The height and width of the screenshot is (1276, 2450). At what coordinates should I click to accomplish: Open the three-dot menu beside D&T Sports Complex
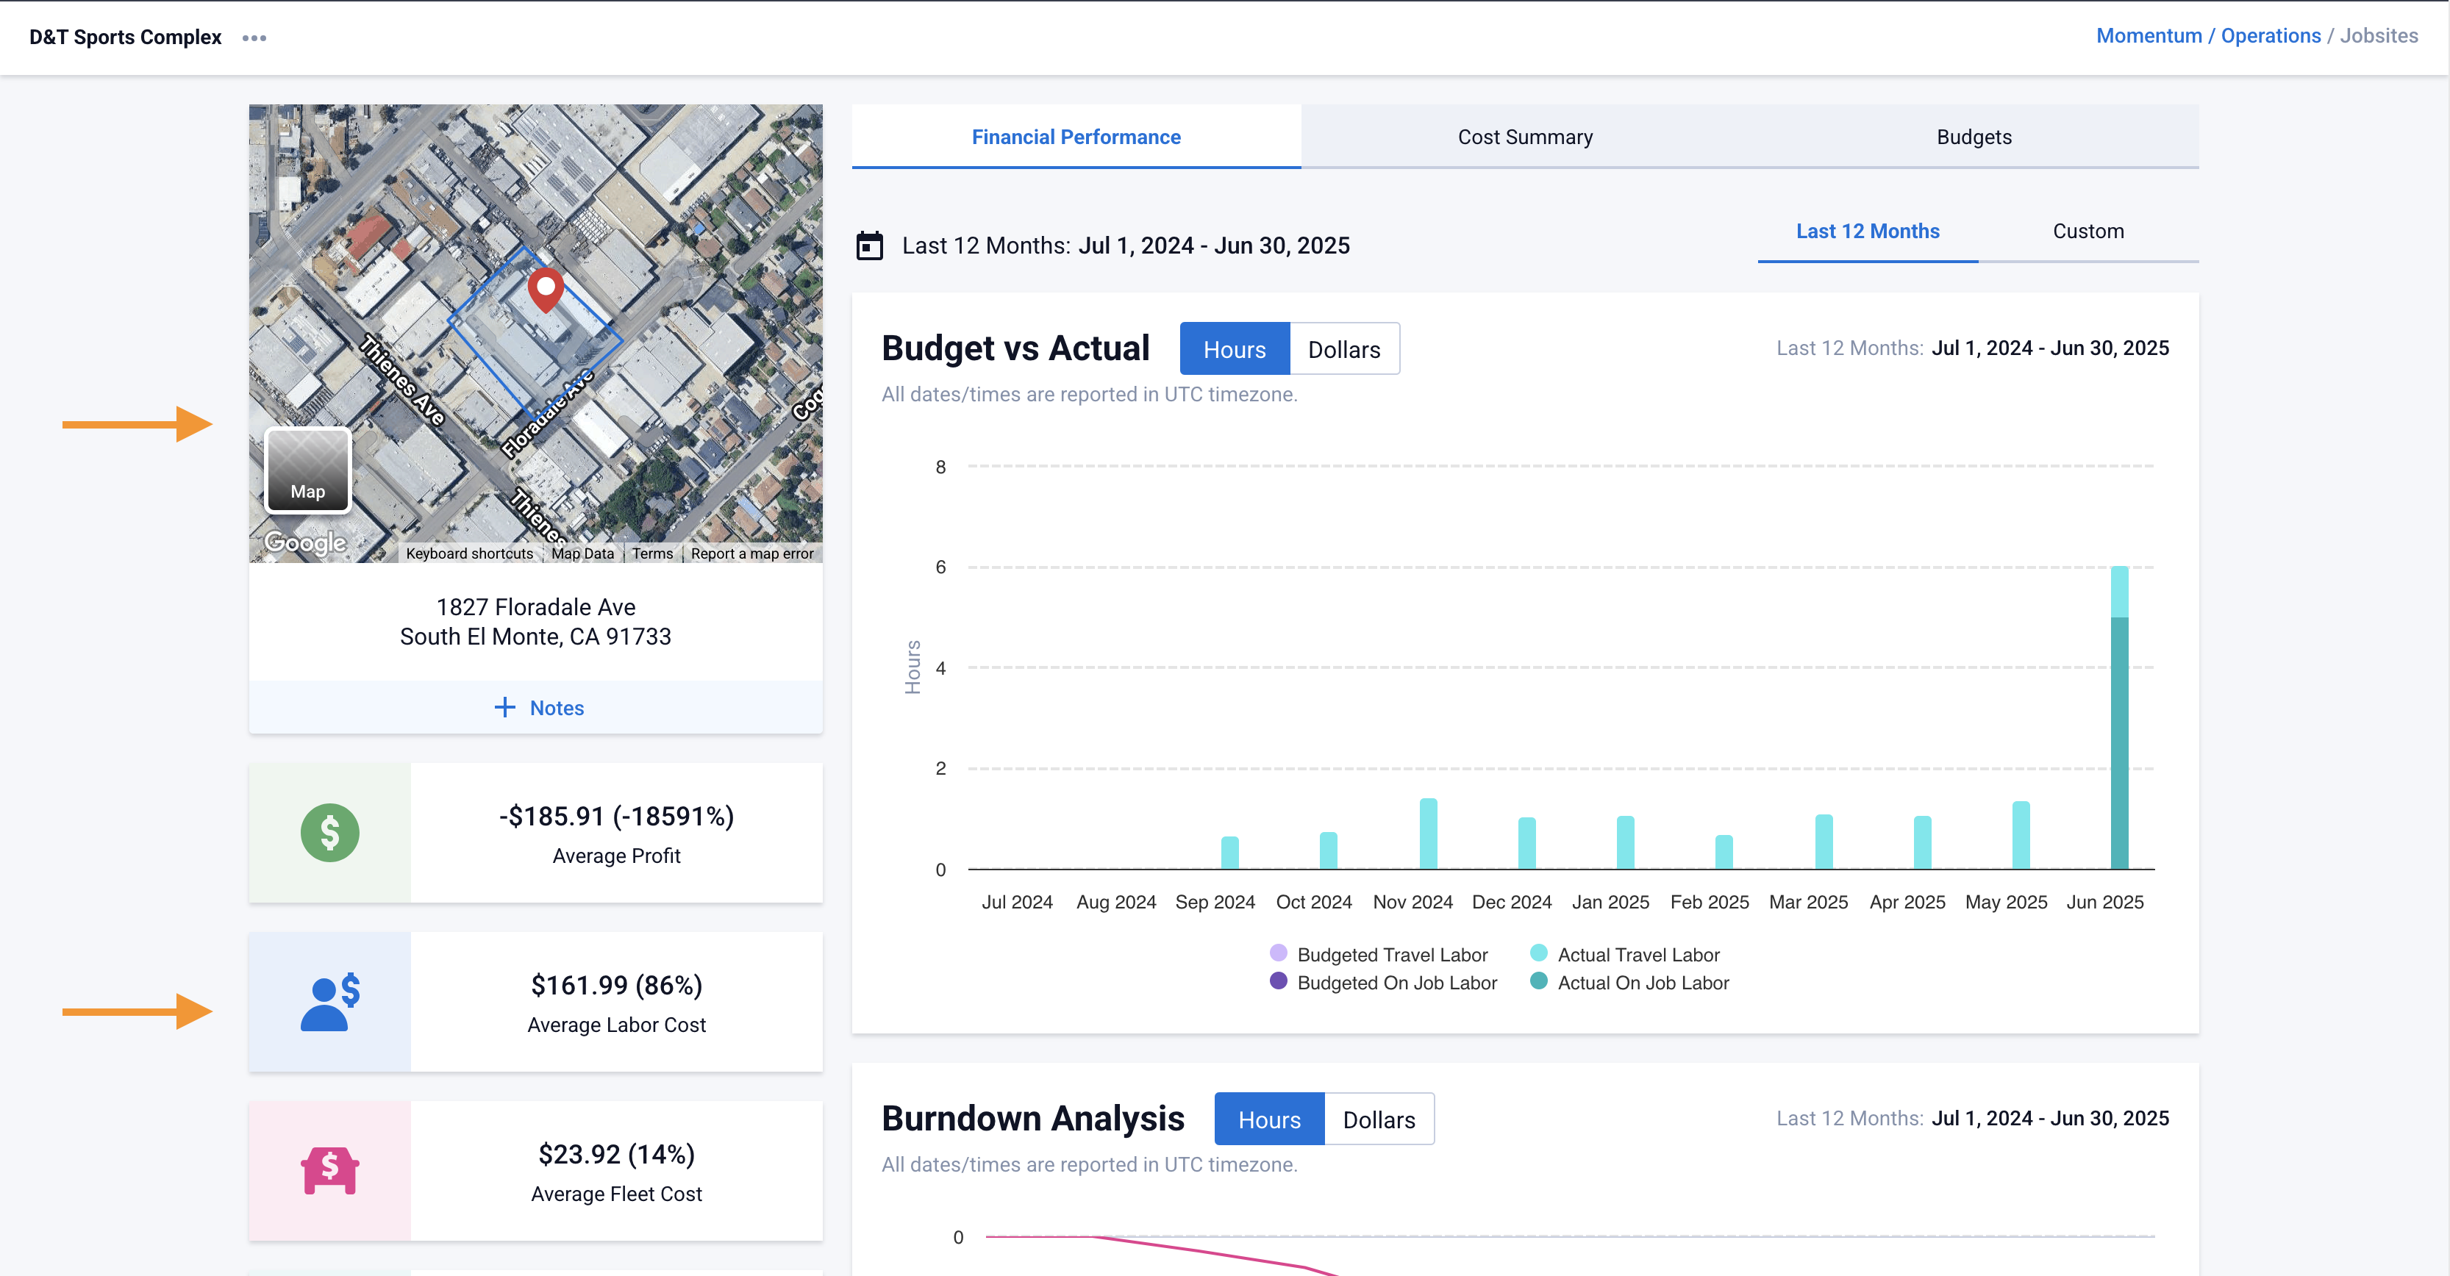(x=254, y=38)
